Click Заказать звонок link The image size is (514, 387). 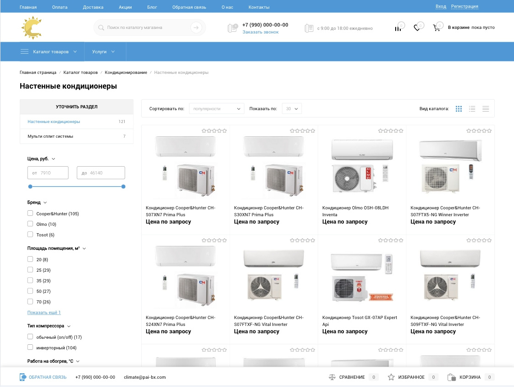pos(260,32)
